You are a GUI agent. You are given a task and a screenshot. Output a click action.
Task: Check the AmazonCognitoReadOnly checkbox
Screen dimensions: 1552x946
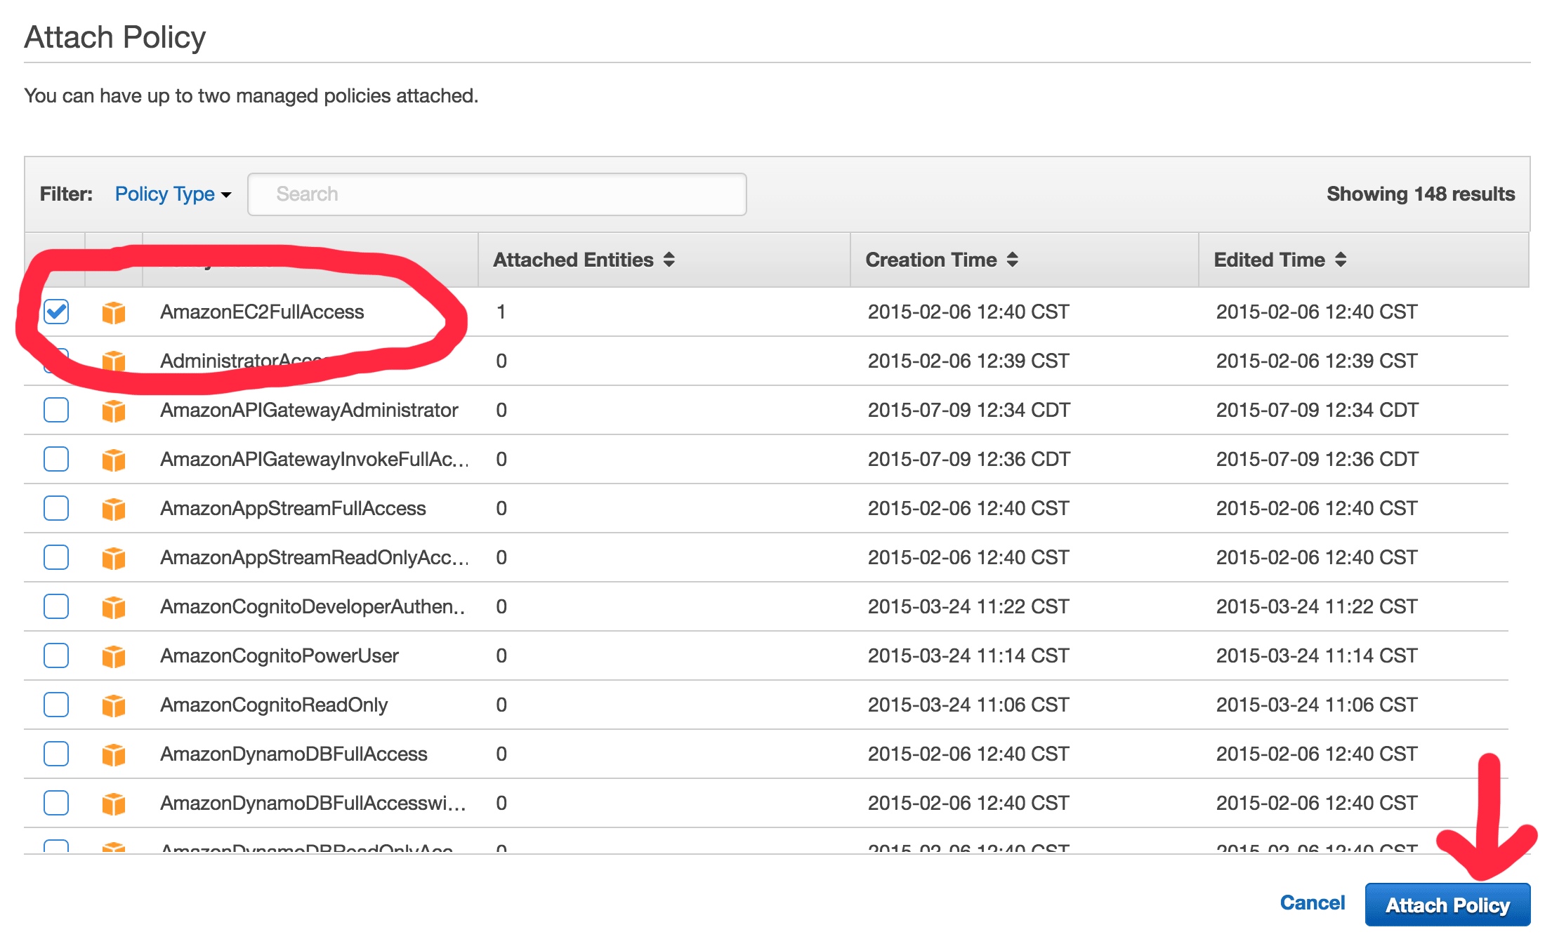pyautogui.click(x=56, y=705)
